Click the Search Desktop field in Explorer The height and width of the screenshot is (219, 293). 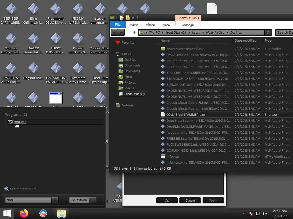point(284,33)
